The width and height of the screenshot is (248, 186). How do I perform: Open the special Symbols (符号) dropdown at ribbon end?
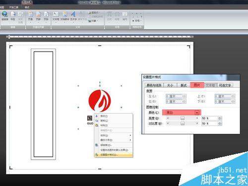(137, 21)
